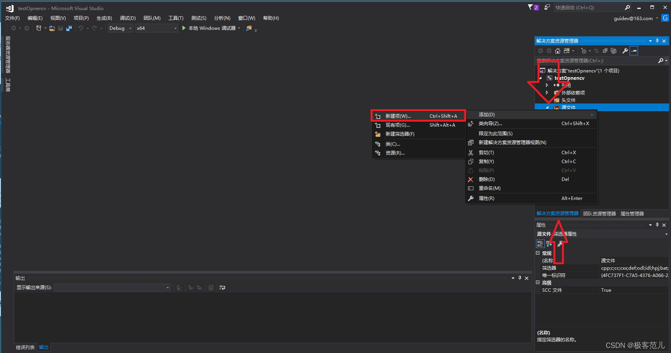Choose 新建筛选器(F) in the submenu
671x353 pixels.
418,134
